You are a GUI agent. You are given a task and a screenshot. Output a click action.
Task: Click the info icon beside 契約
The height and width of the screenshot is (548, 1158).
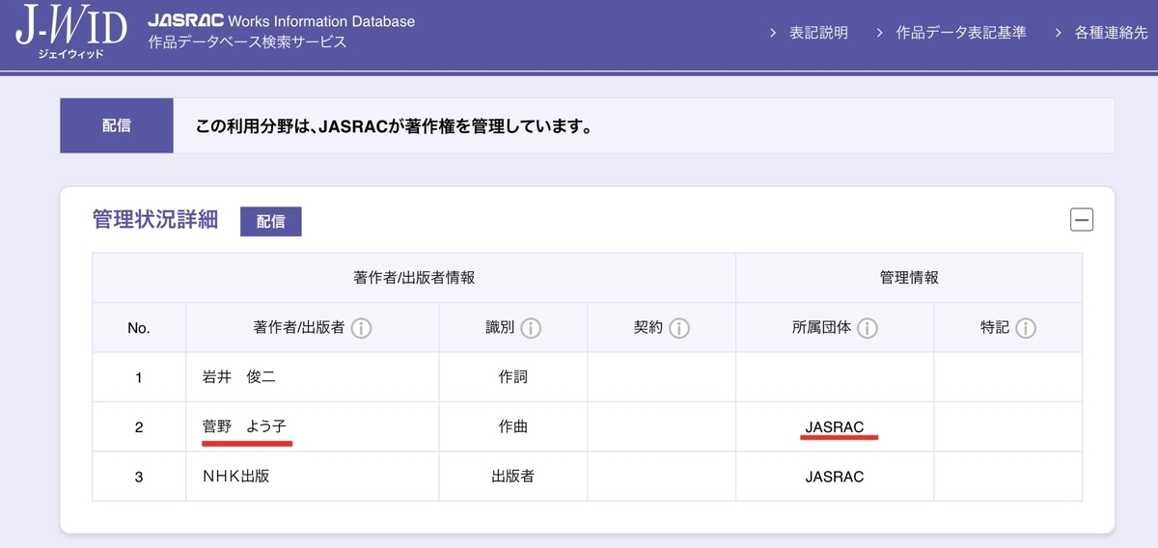tap(679, 329)
